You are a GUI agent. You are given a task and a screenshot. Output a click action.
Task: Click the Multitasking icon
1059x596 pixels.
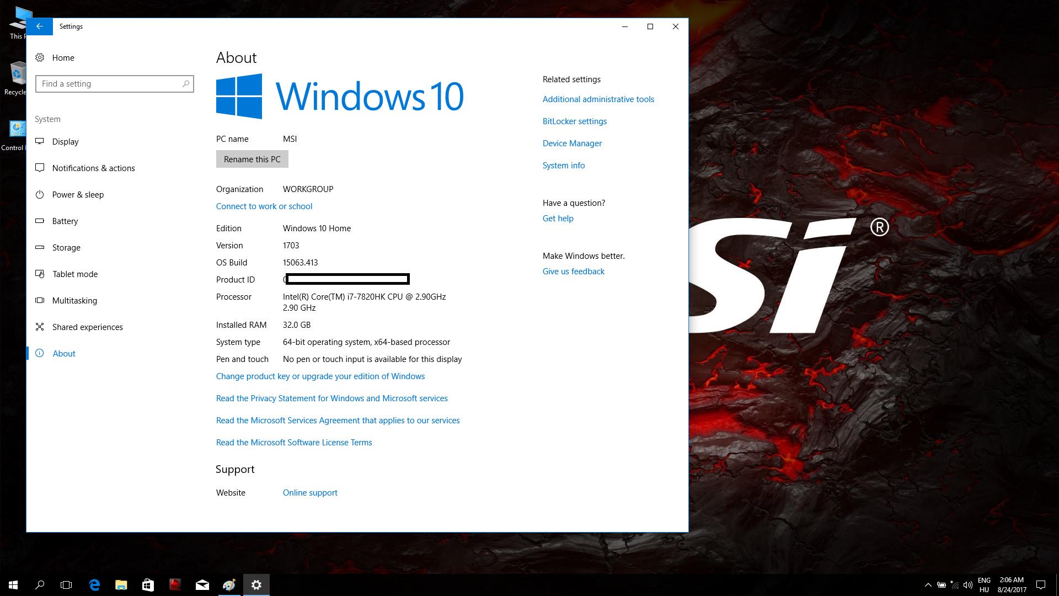point(40,300)
